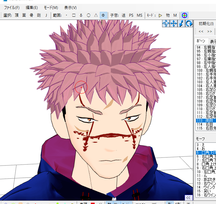216x204 pixels.
Task: Select morph row 9 右口角上
Action: point(206,168)
